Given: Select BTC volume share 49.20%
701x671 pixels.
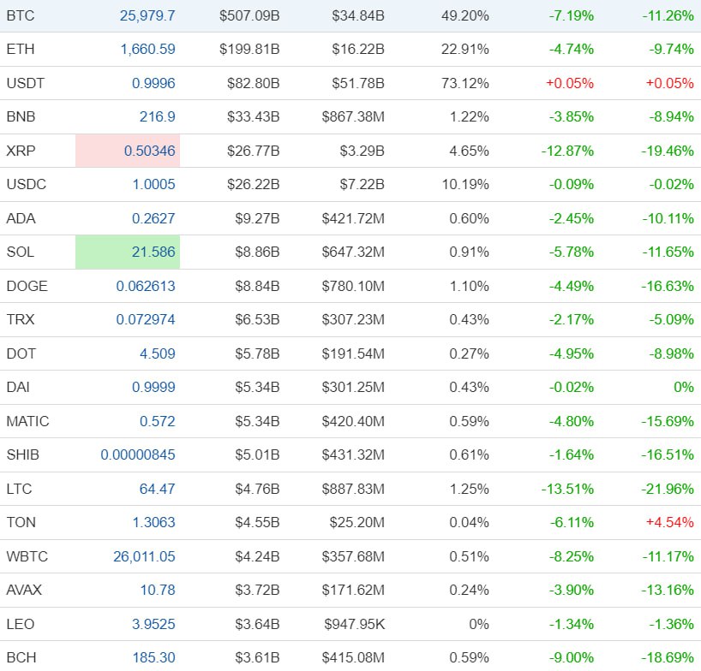Looking at the screenshot, I should tap(465, 16).
